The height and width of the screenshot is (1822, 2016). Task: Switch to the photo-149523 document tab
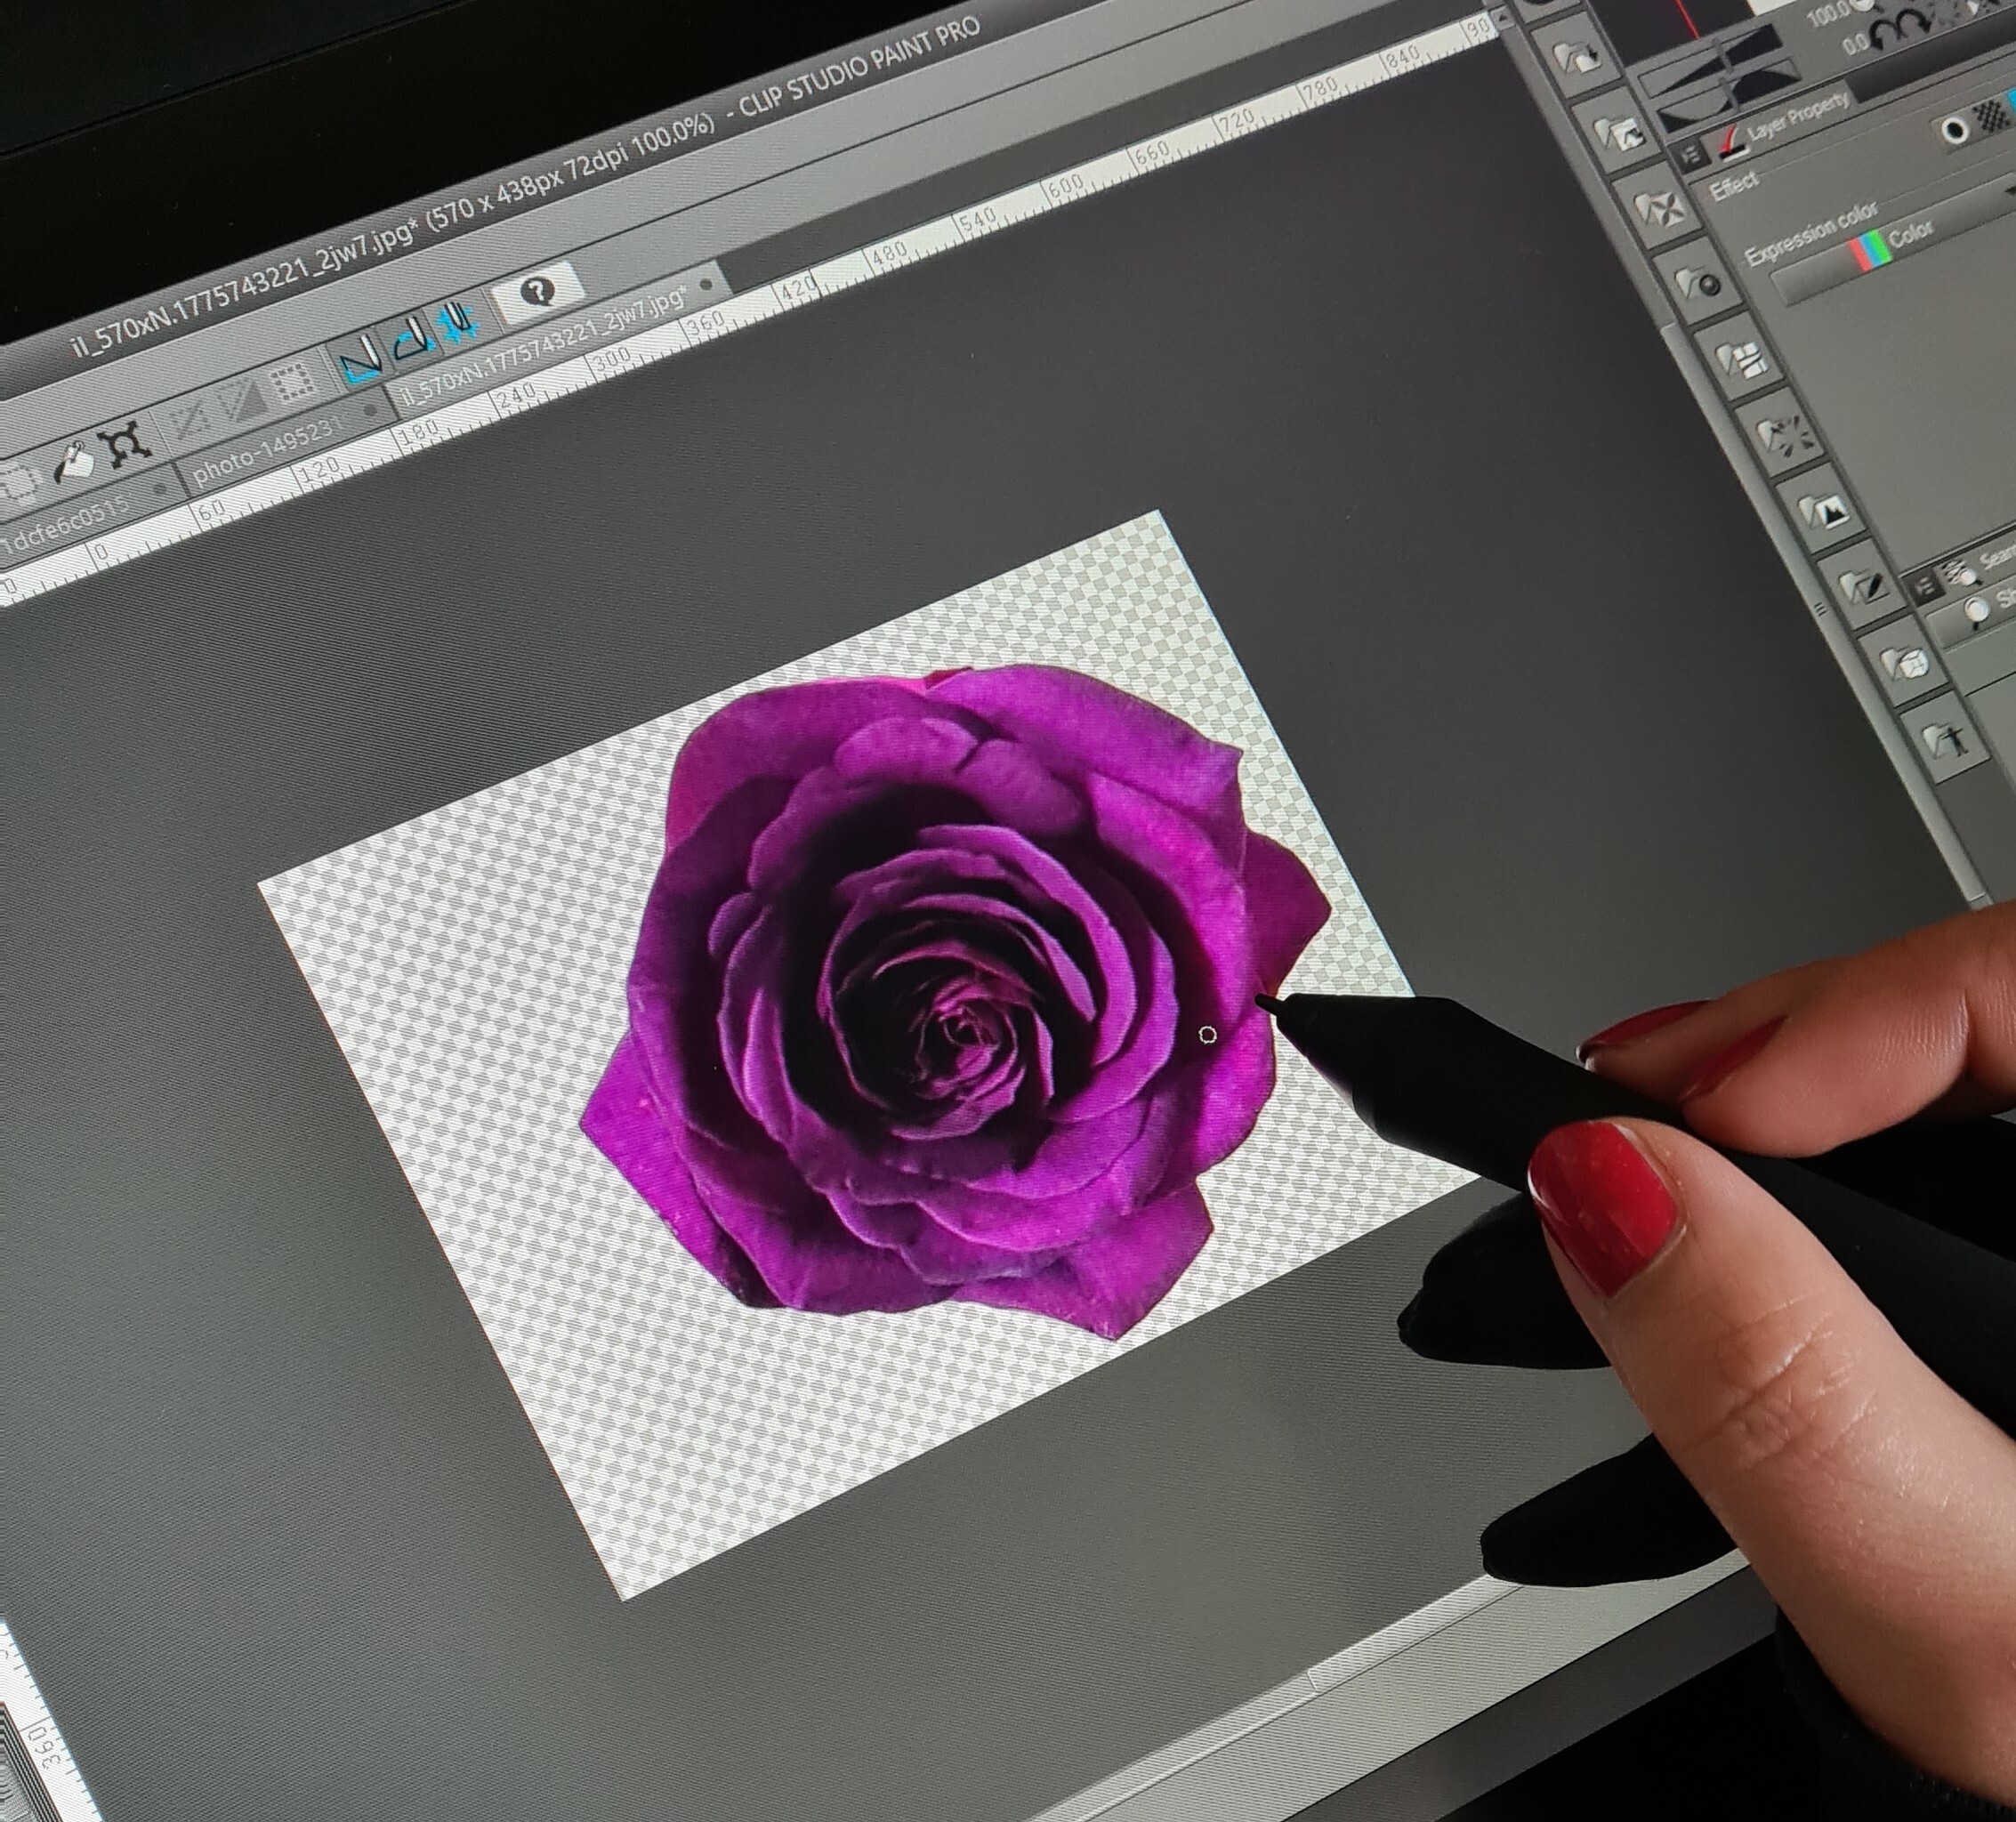(280, 450)
